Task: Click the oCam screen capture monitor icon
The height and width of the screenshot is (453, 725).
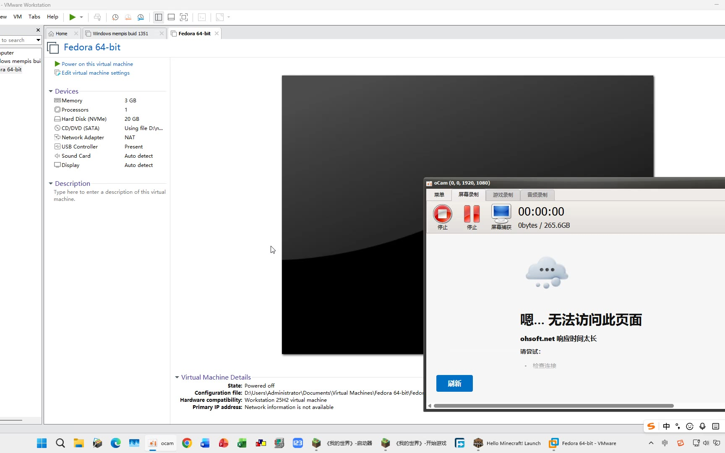Action: 501,214
